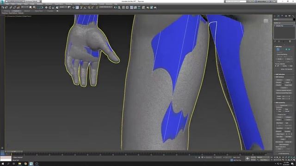Open the Rendering menu
The height and width of the screenshot is (166, 296).
[x=69, y=4]
